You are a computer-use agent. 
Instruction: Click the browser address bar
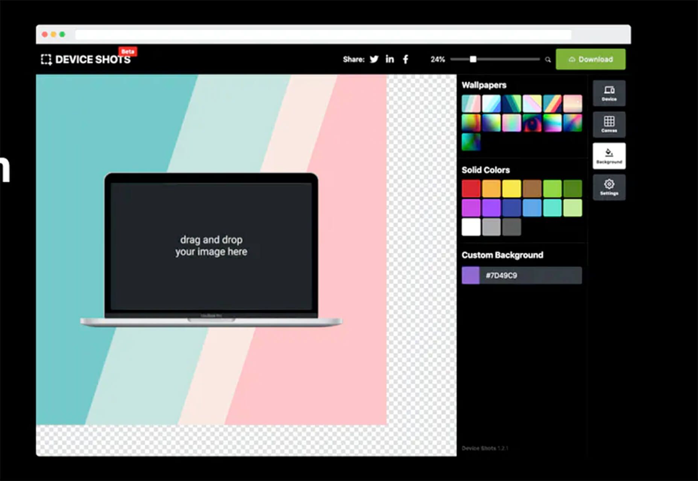[x=323, y=35]
